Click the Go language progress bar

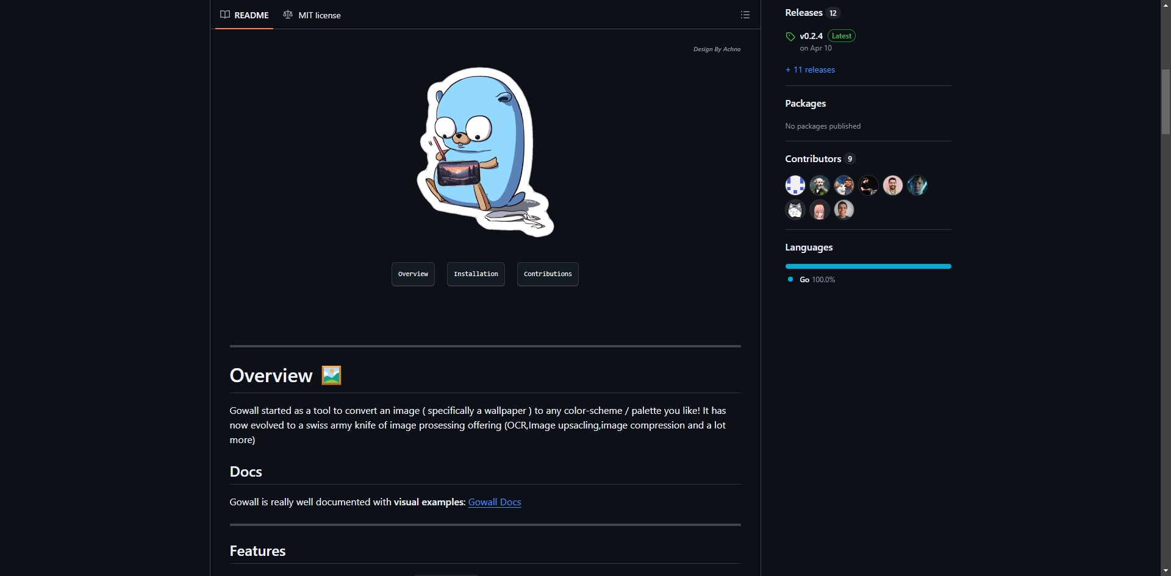click(868, 266)
